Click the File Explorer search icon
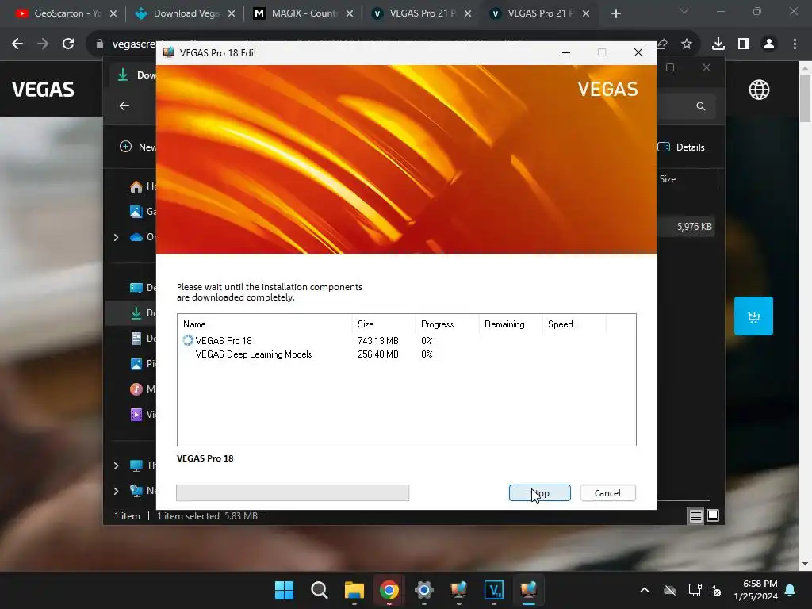This screenshot has width=812, height=609. [x=701, y=106]
